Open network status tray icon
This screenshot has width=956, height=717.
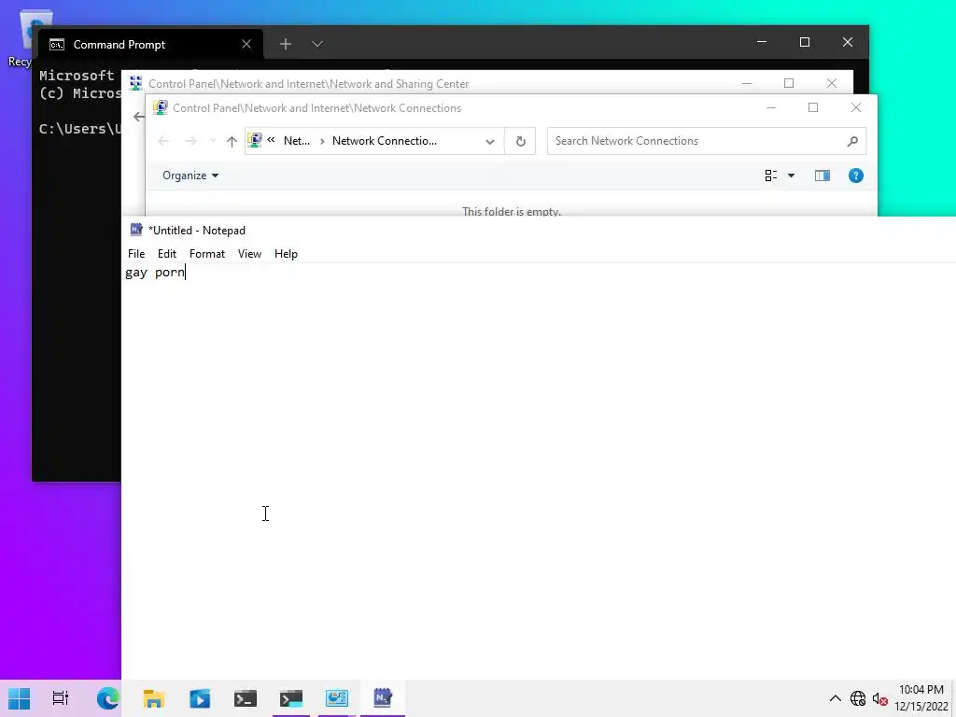click(x=858, y=698)
